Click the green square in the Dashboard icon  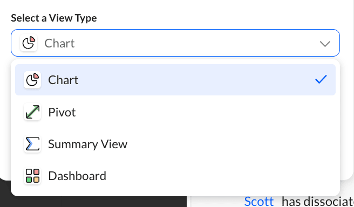coord(29,180)
